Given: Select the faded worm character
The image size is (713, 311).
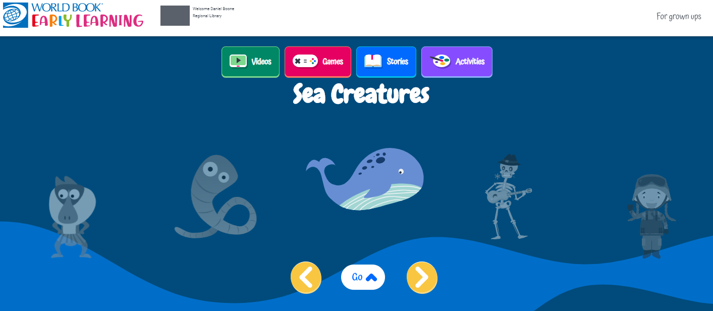Looking at the screenshot, I should click(215, 196).
